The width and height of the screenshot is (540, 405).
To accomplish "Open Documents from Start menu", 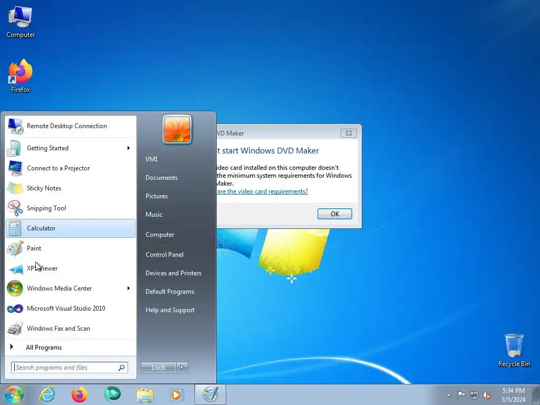I will point(161,178).
